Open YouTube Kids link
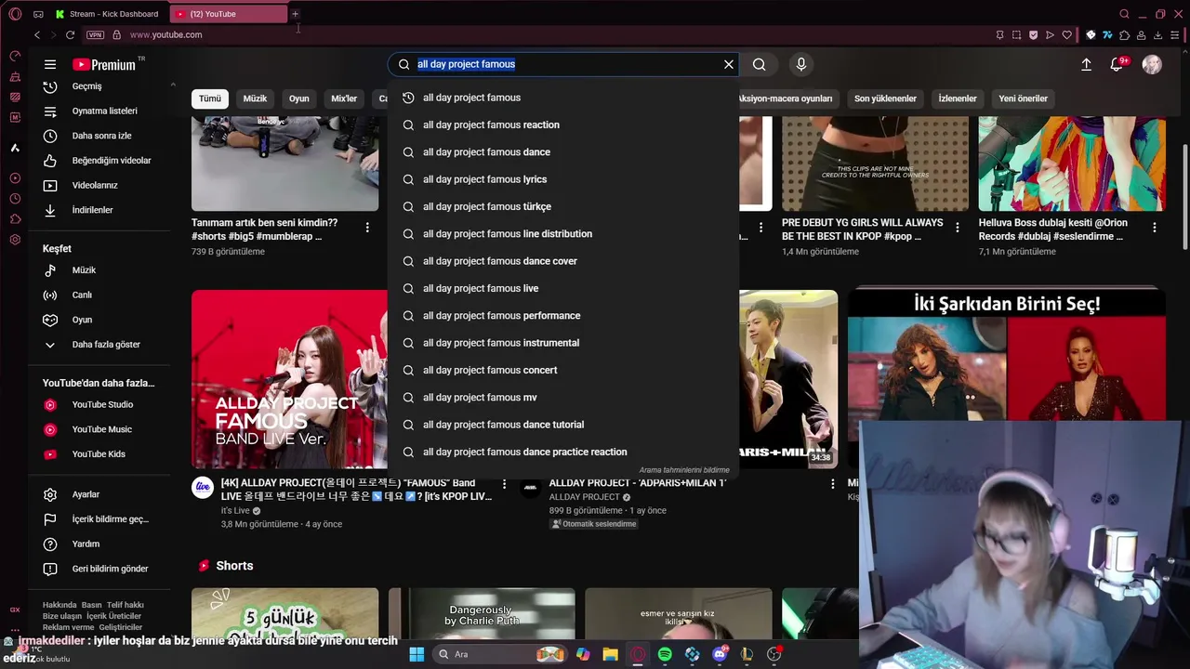The width and height of the screenshot is (1190, 669). coord(99,454)
